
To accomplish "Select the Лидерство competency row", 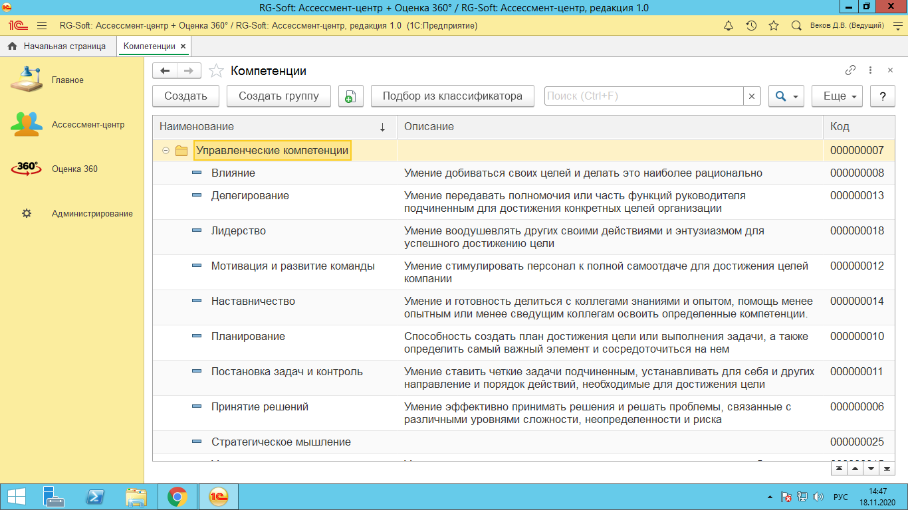I will coord(524,237).
